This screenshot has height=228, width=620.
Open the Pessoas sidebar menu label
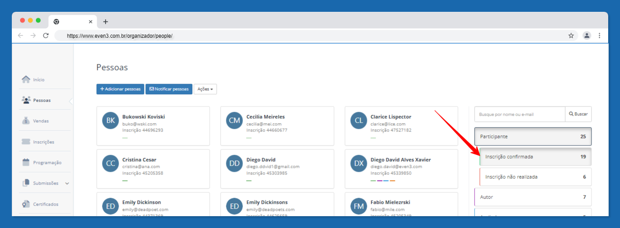click(42, 100)
